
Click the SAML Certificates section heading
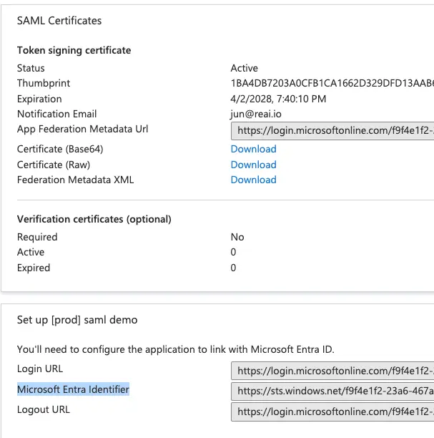pyautogui.click(x=59, y=21)
